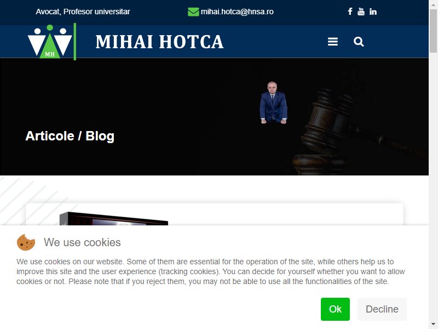
Task: Click the man in blue suit image
Action: point(273,103)
